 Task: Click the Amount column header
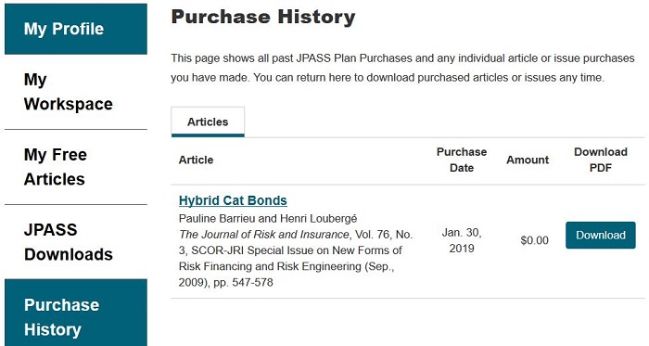[528, 160]
